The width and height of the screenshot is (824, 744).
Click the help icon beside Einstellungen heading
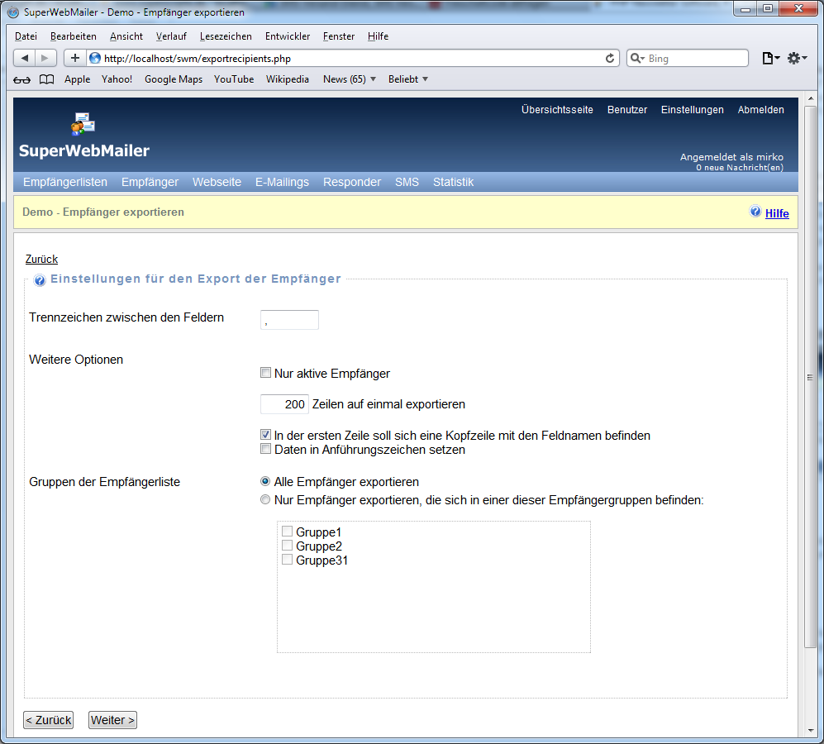pos(40,280)
